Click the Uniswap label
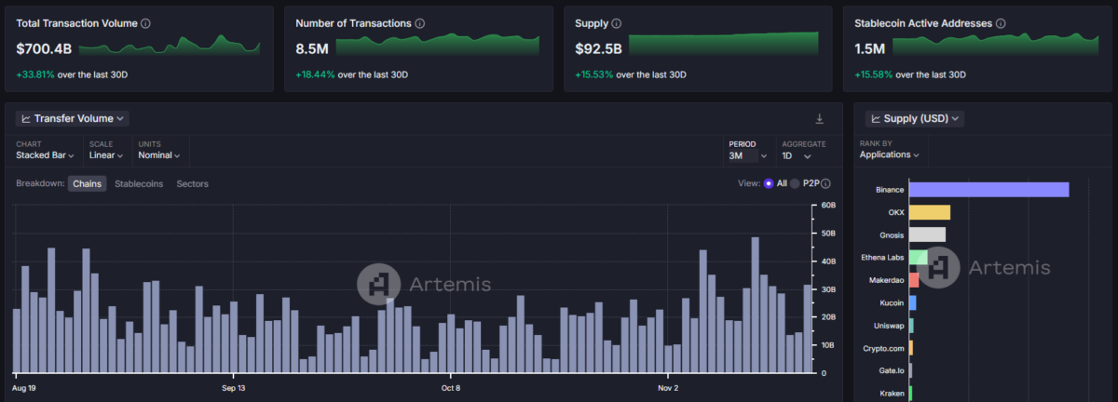This screenshot has width=1118, height=402. click(890, 326)
